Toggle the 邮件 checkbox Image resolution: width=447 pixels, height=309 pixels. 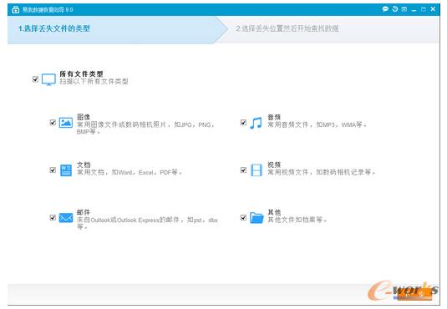(x=53, y=218)
